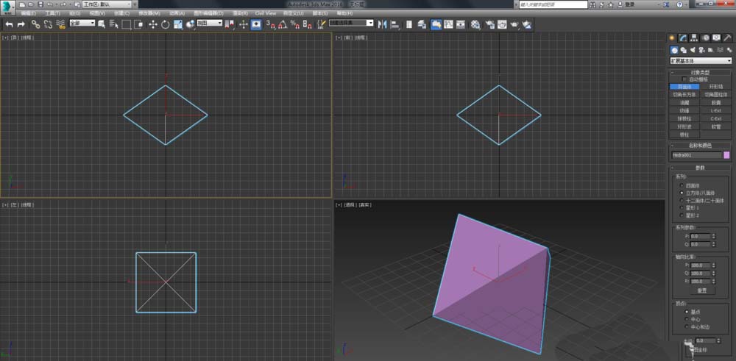Image resolution: width=736 pixels, height=361 pixels.
Task: Open the 扩展基本体 category dropdown
Action: (x=700, y=61)
